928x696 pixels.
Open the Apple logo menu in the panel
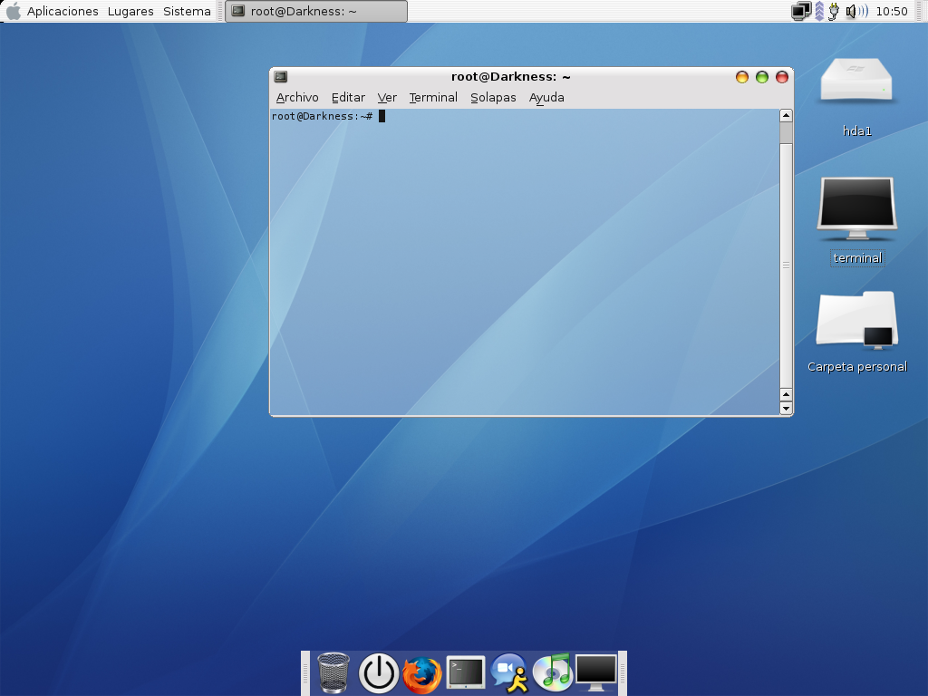pyautogui.click(x=13, y=11)
